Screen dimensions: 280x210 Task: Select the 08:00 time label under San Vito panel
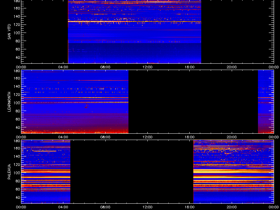coord(105,67)
